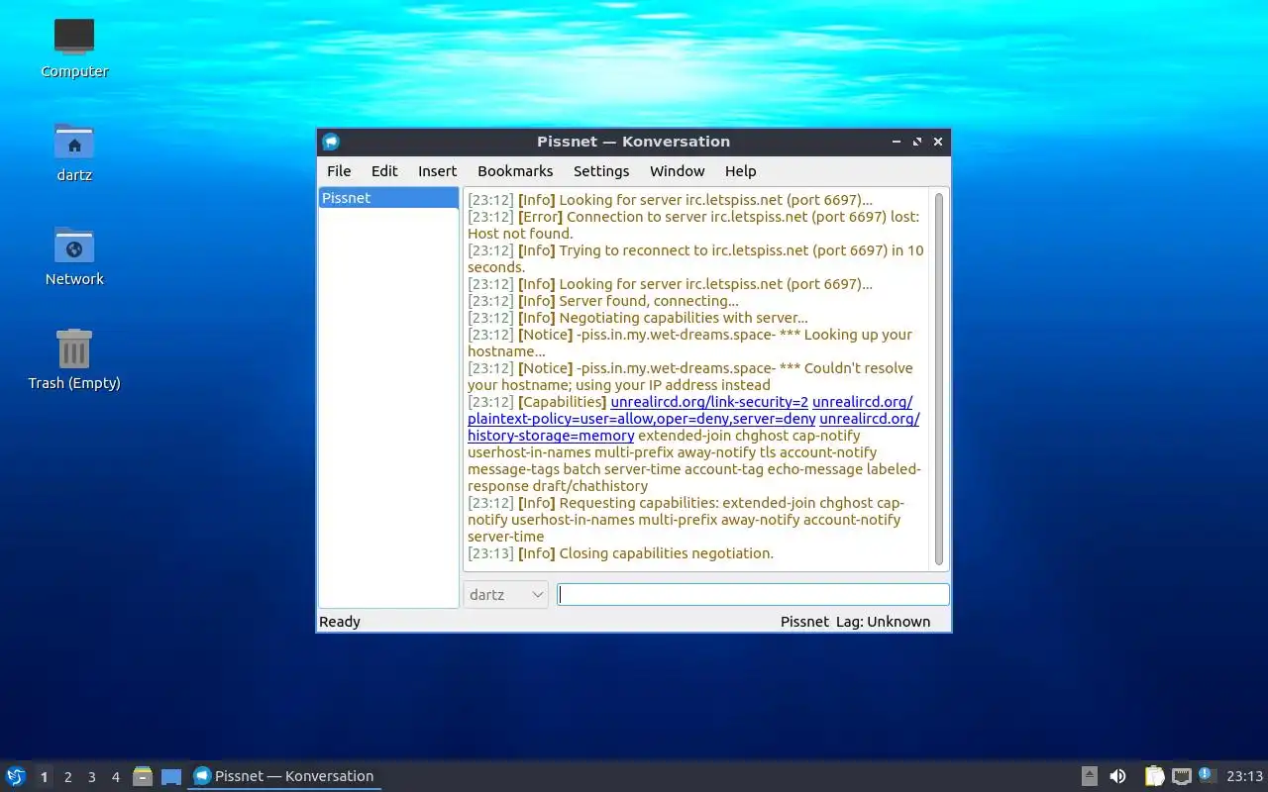Viewport: 1268px width, 792px height.
Task: Click the removable media eject tray icon
Action: [x=1090, y=776]
